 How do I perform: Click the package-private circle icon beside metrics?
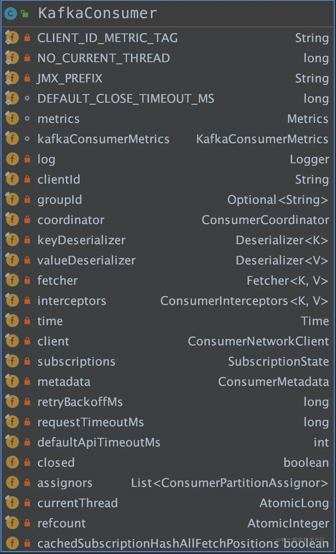click(27, 119)
